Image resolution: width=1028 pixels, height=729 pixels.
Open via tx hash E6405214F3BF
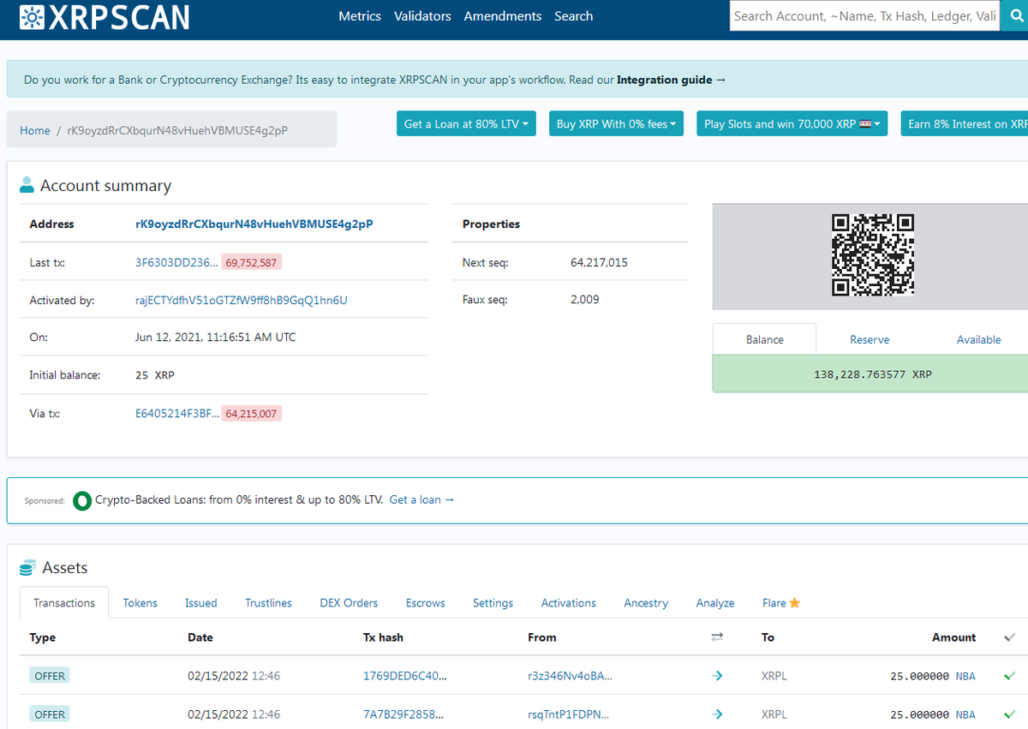[177, 413]
